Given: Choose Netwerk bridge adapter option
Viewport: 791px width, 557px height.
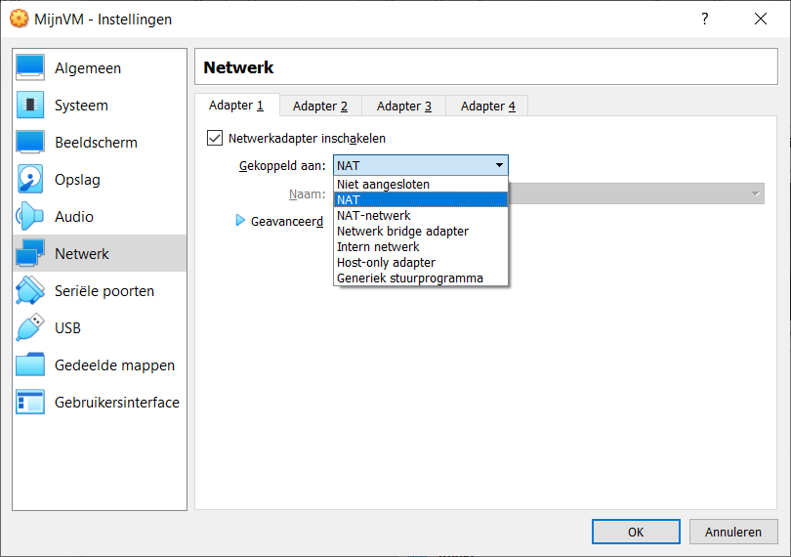Looking at the screenshot, I should [x=402, y=232].
